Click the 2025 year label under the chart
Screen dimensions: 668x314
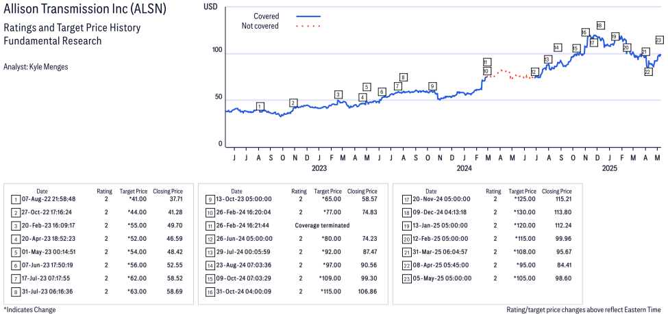pos(610,168)
